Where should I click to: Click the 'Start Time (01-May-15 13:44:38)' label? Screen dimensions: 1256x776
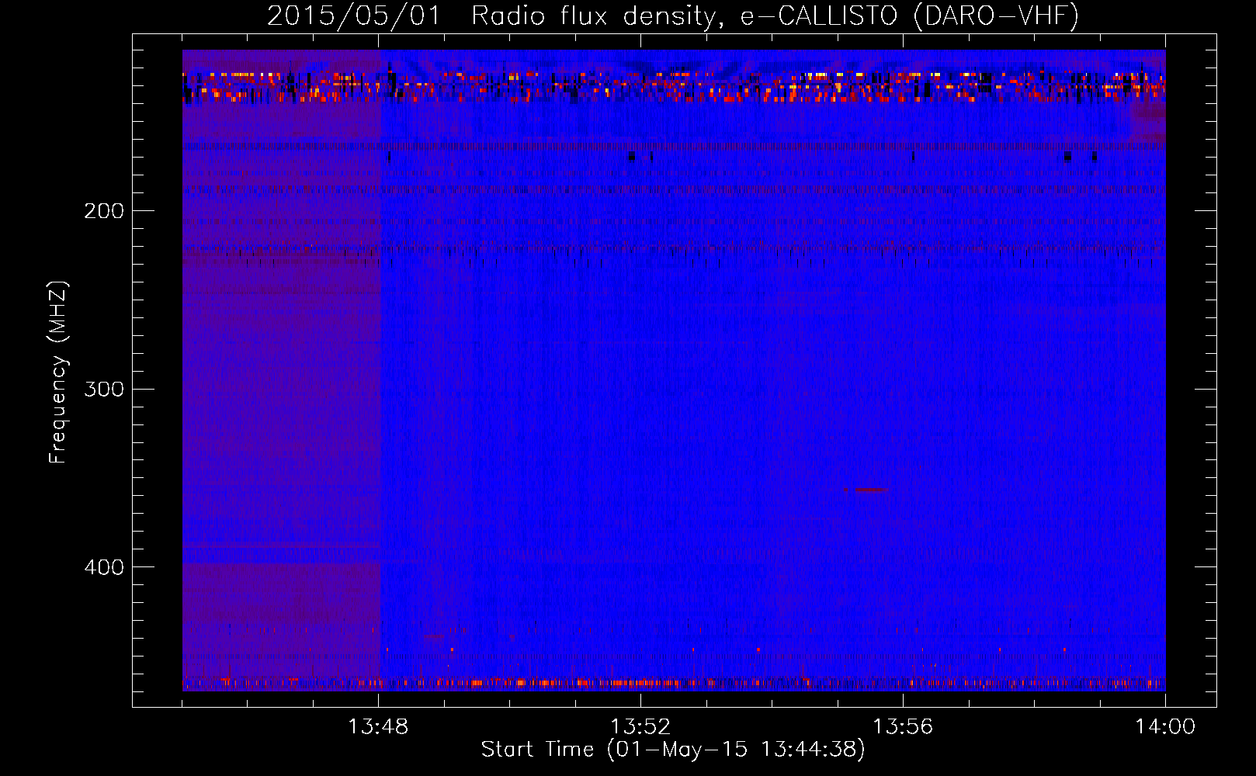(x=673, y=750)
